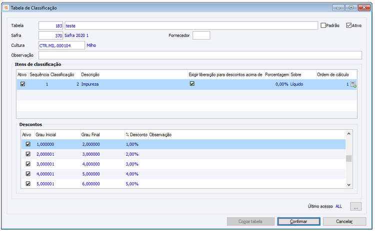Screen dimensions: 375x231
Task: Toggle Exigir liberação checkbox in Impureza row
Action: [x=192, y=83]
